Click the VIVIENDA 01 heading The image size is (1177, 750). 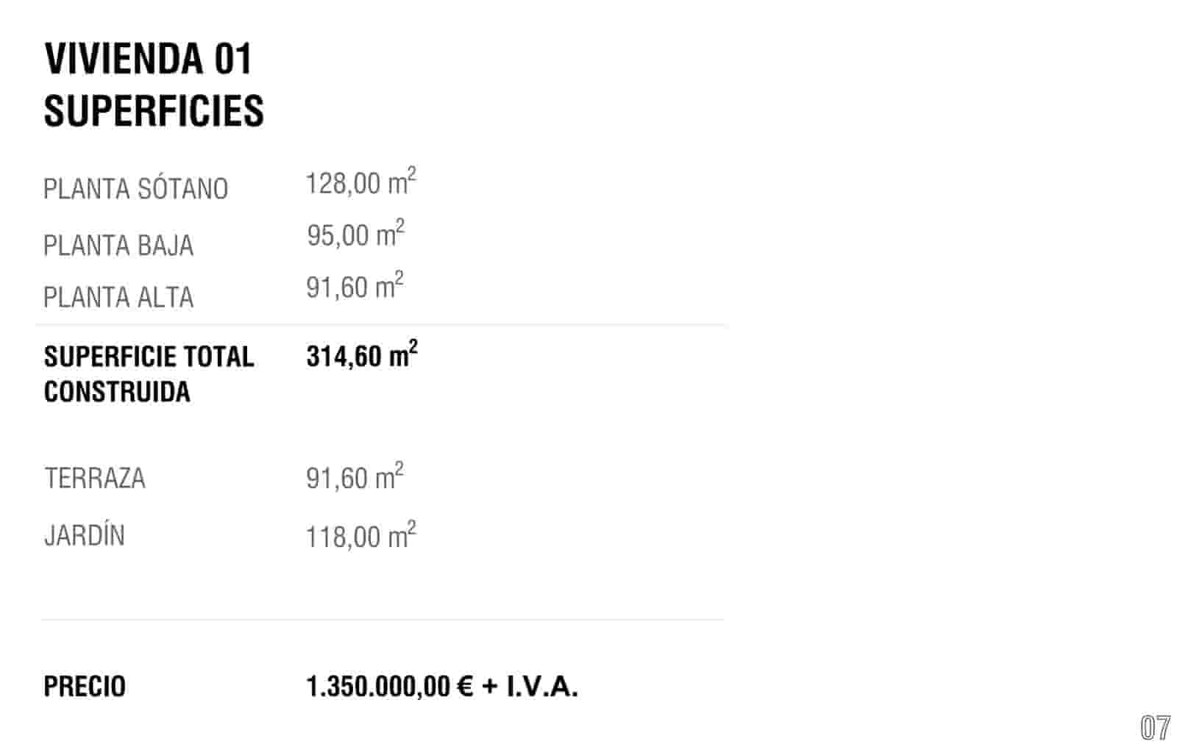(149, 59)
